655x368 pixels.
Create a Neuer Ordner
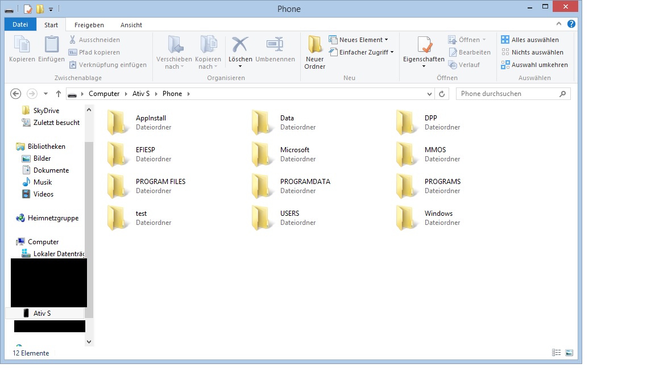pyautogui.click(x=314, y=52)
